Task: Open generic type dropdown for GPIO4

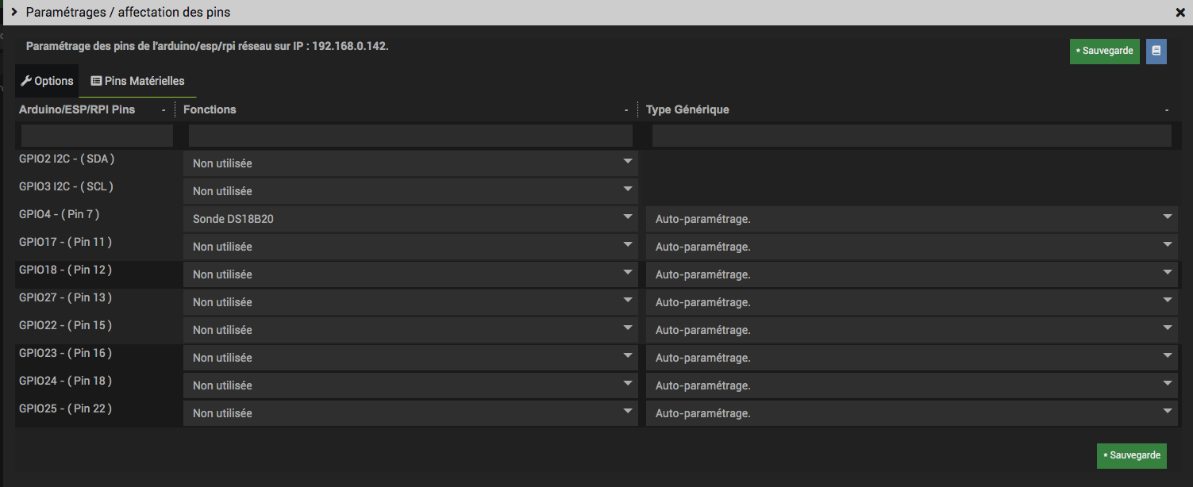Action: coord(911,219)
